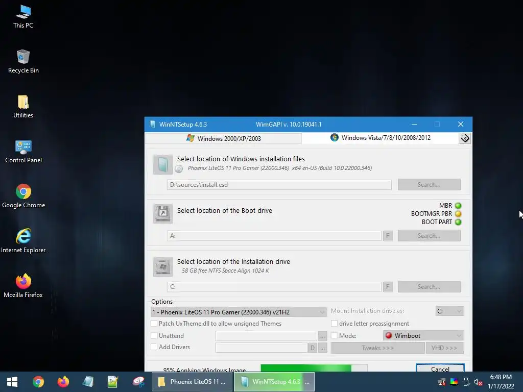Launch Google Chrome from desktop
Viewport: 523px width, 392px height.
pos(23,197)
